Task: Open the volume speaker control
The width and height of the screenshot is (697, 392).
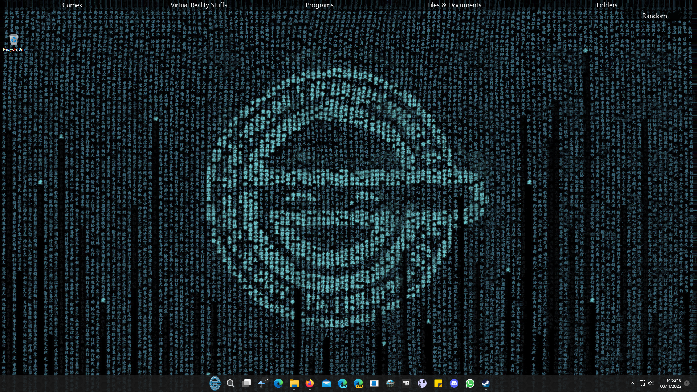Action: click(651, 383)
